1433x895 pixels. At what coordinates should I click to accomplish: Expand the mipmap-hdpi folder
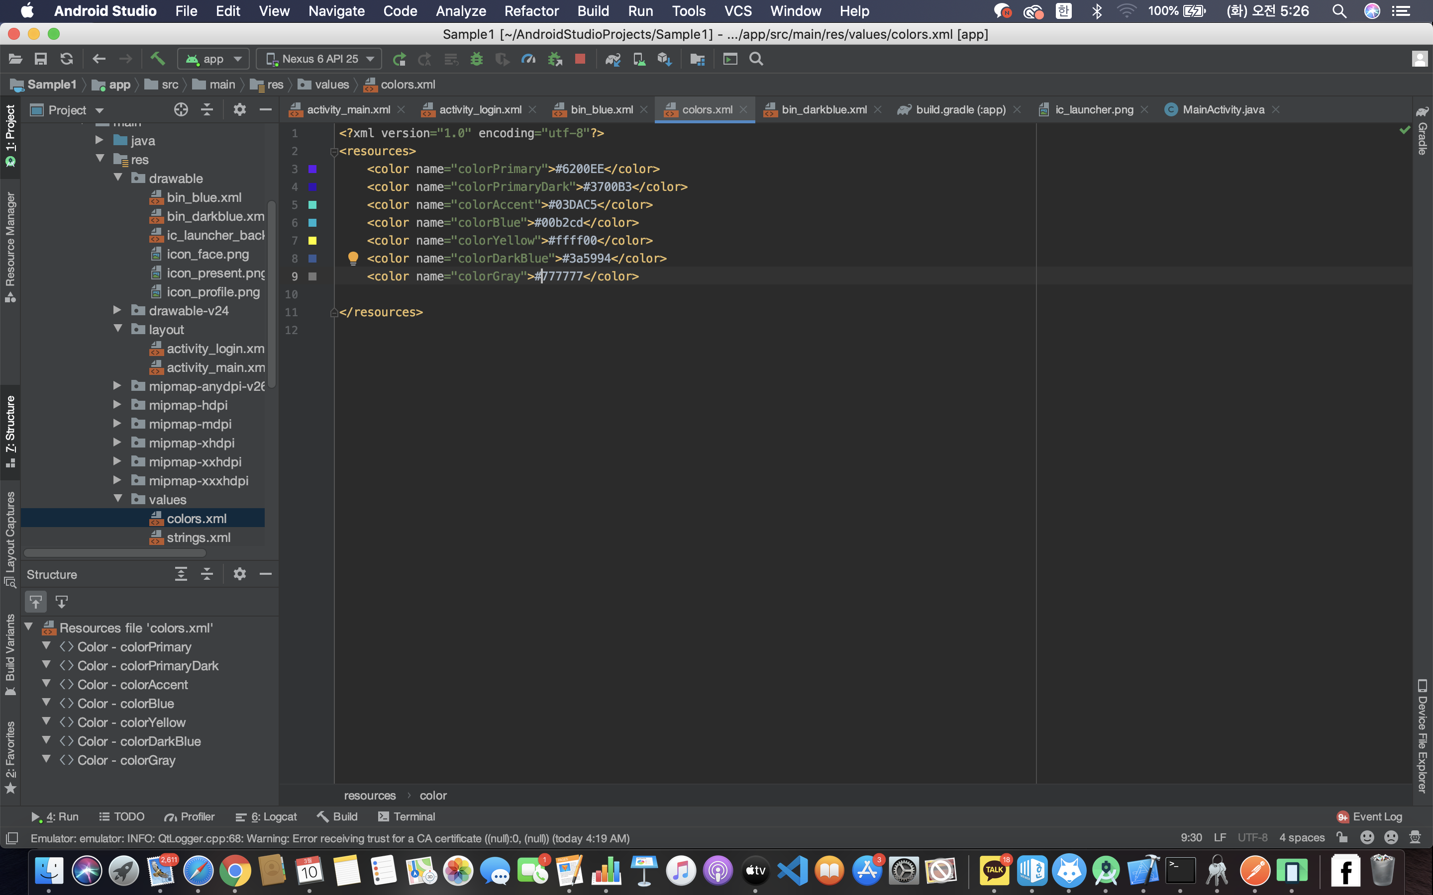117,405
